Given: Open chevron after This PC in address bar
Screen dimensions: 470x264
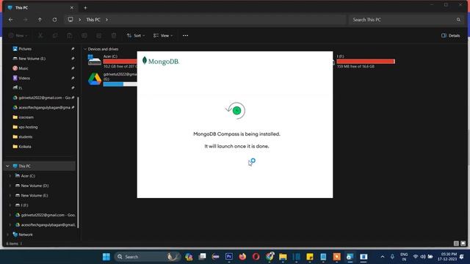Looking at the screenshot, I should tap(106, 20).
